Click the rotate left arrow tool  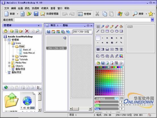98,56
